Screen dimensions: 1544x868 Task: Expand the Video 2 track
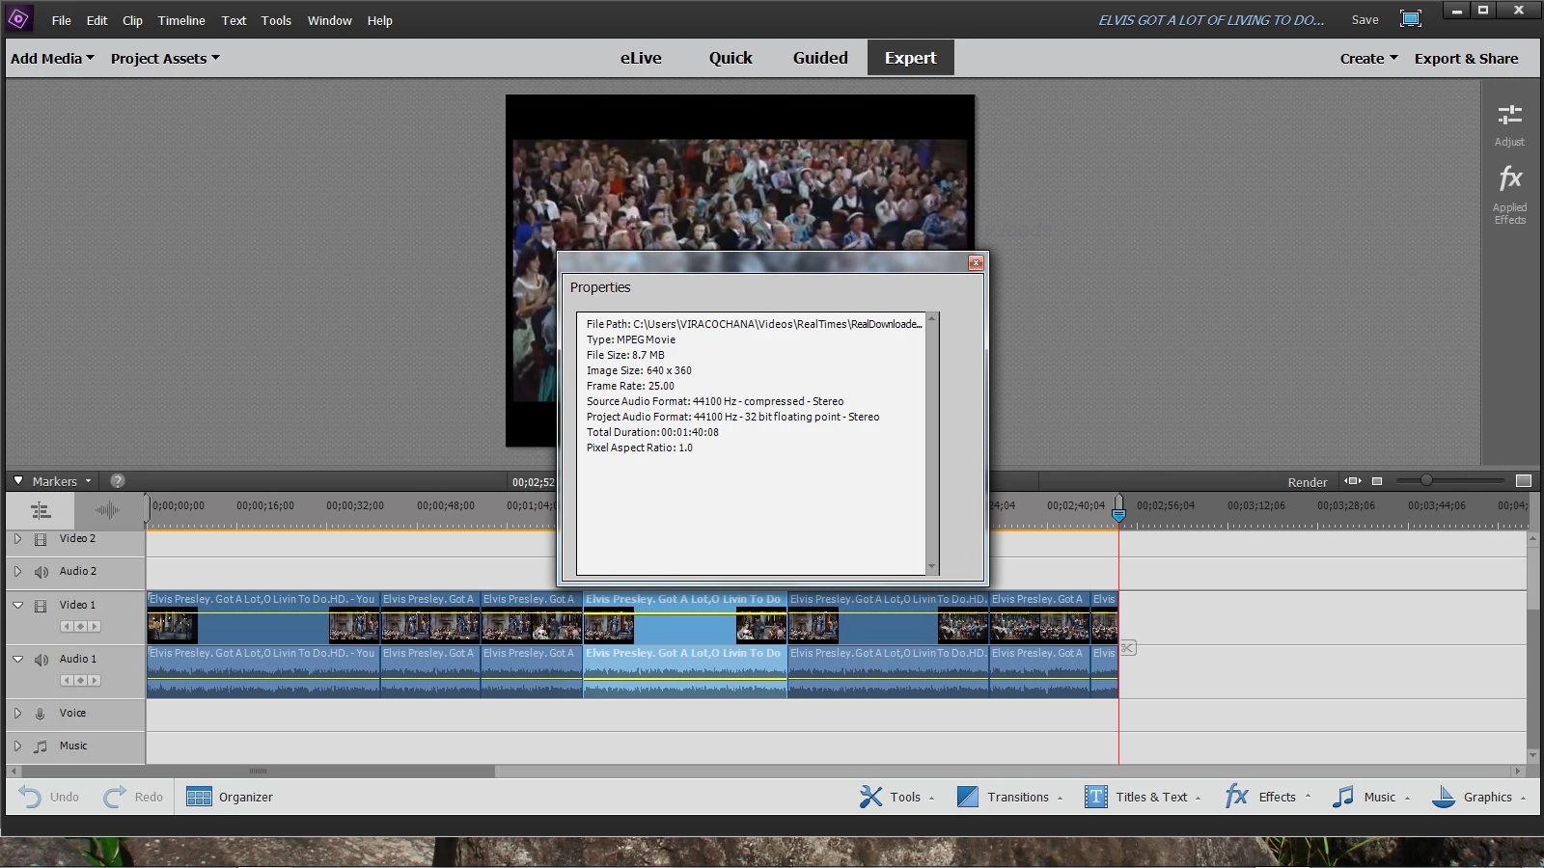[17, 539]
